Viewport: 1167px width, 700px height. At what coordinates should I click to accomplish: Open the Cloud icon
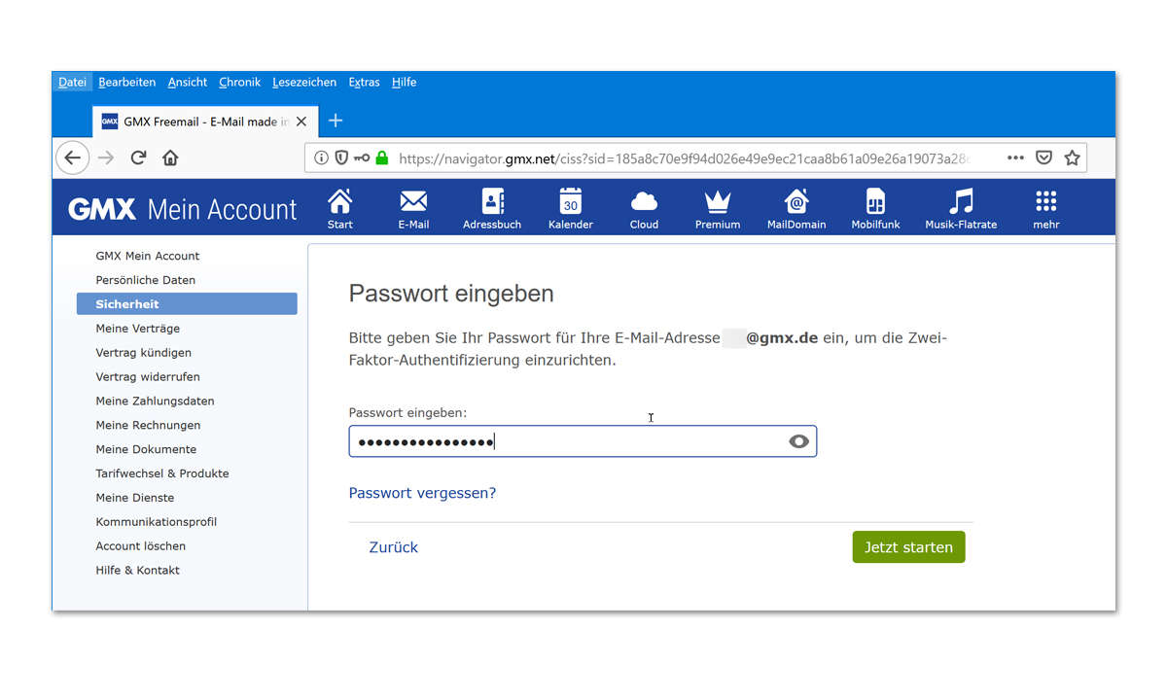[644, 201]
